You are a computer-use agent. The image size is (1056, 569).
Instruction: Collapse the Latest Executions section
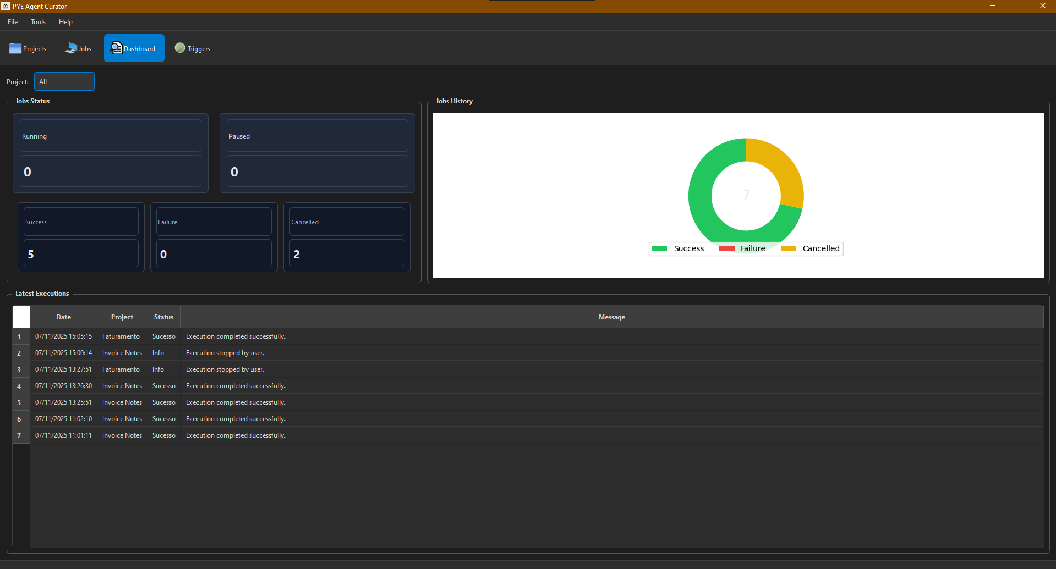[x=41, y=293]
